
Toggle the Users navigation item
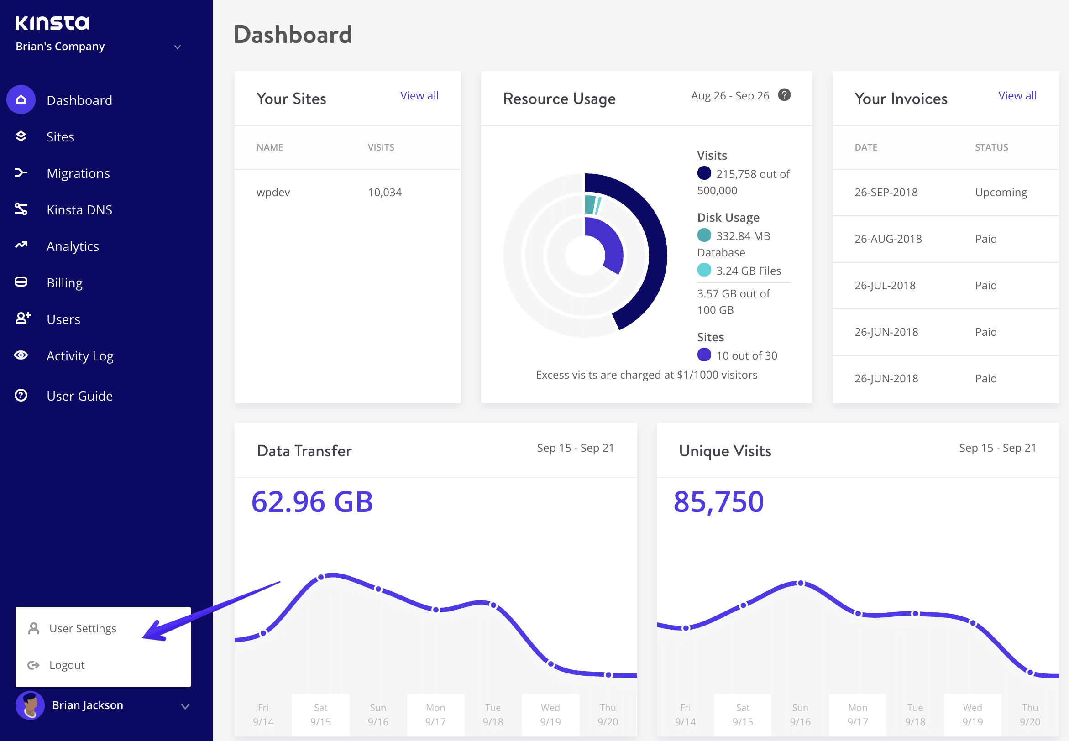point(64,318)
